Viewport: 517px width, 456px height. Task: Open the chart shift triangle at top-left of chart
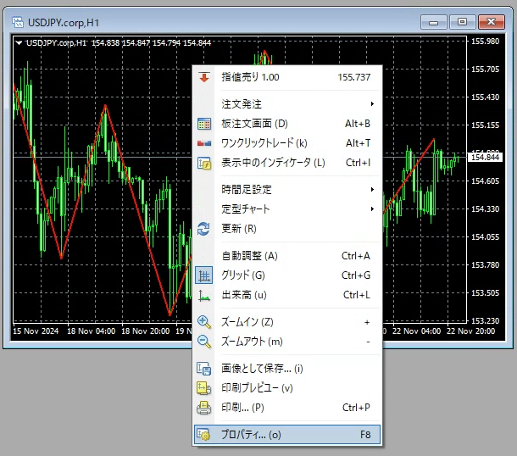[19, 42]
